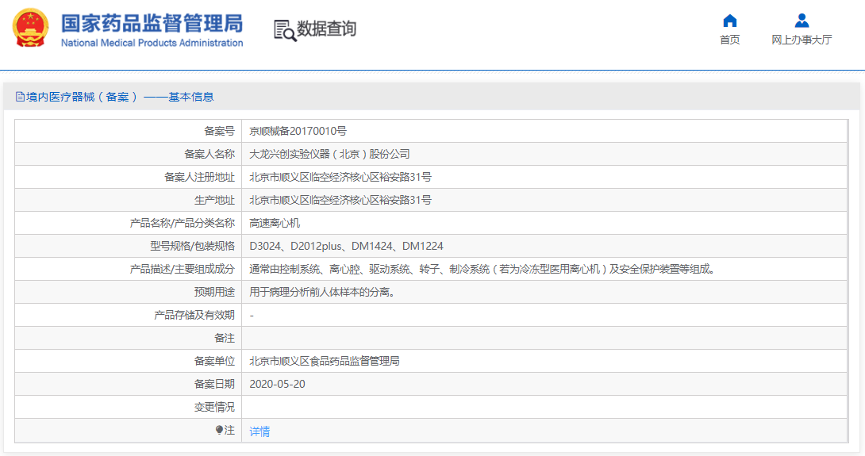Select authority 北京市顺义区食品药品监督管理局
This screenshot has height=456, width=865.
(x=325, y=361)
